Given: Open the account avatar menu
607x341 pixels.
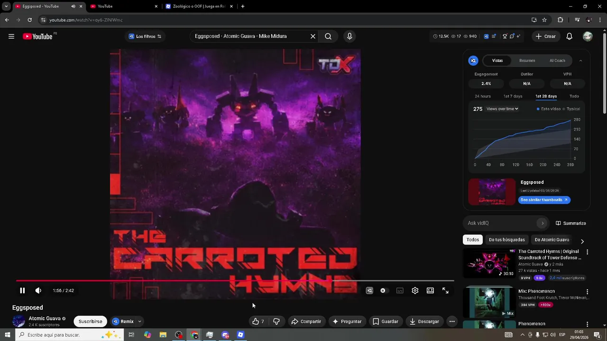Looking at the screenshot, I should pyautogui.click(x=588, y=36).
